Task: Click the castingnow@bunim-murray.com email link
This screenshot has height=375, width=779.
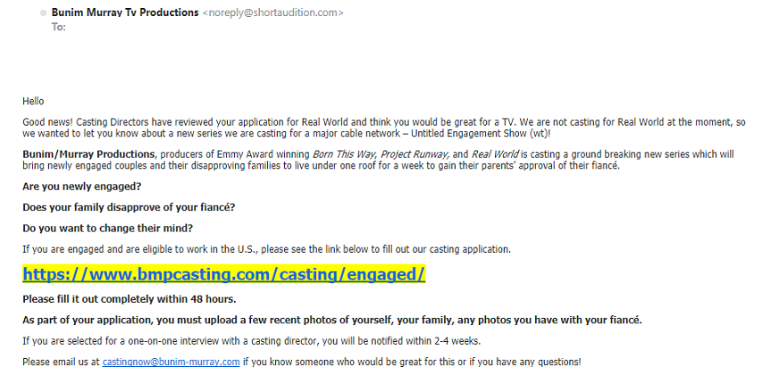Action: tap(171, 362)
